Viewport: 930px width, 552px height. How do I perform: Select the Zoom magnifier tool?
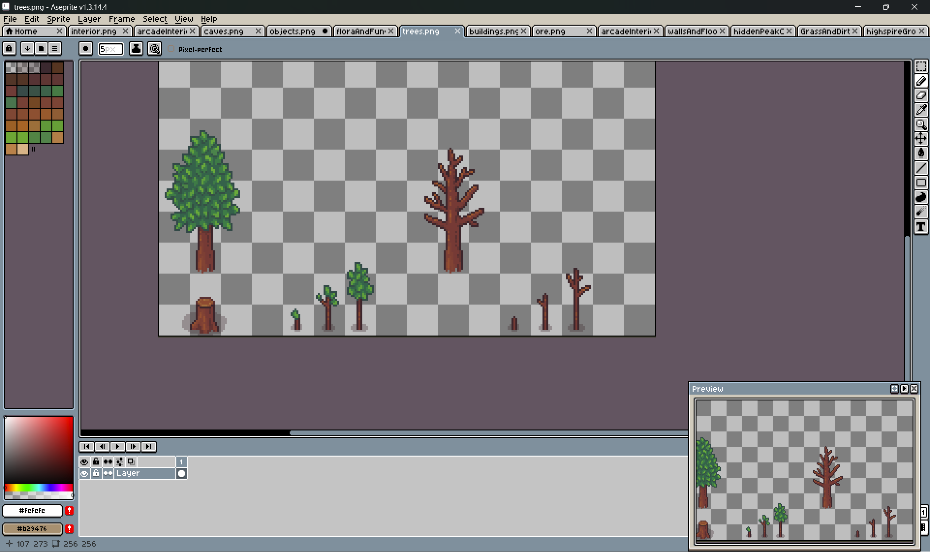[921, 125]
